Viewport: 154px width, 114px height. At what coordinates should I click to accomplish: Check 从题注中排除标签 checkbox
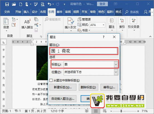(x=51, y=80)
